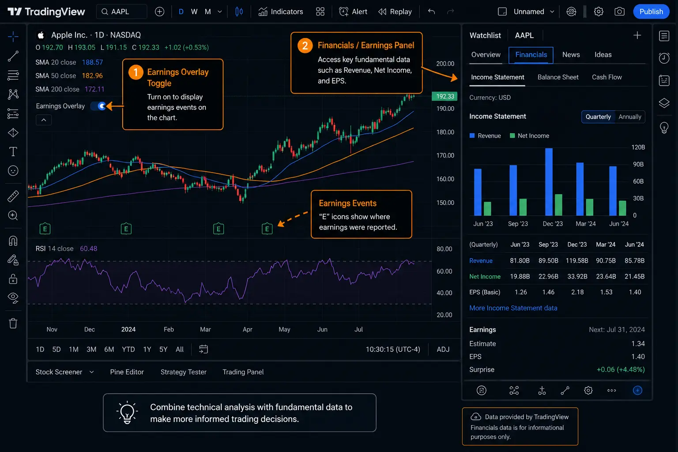
Task: Activate the zoom in tool
Action: 13,215
